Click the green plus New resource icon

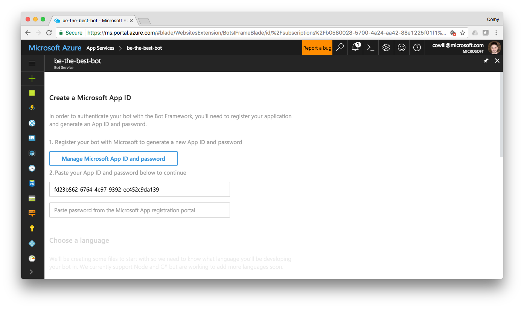tap(32, 79)
